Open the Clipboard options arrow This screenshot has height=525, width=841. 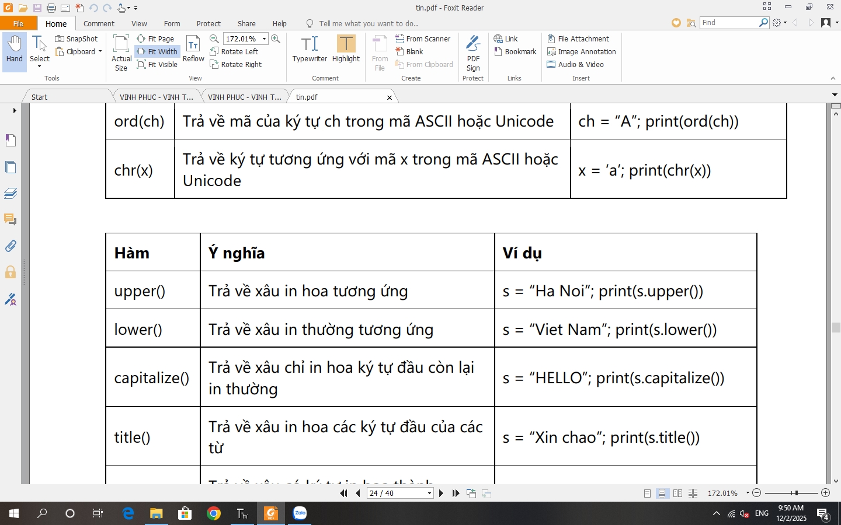pos(100,51)
